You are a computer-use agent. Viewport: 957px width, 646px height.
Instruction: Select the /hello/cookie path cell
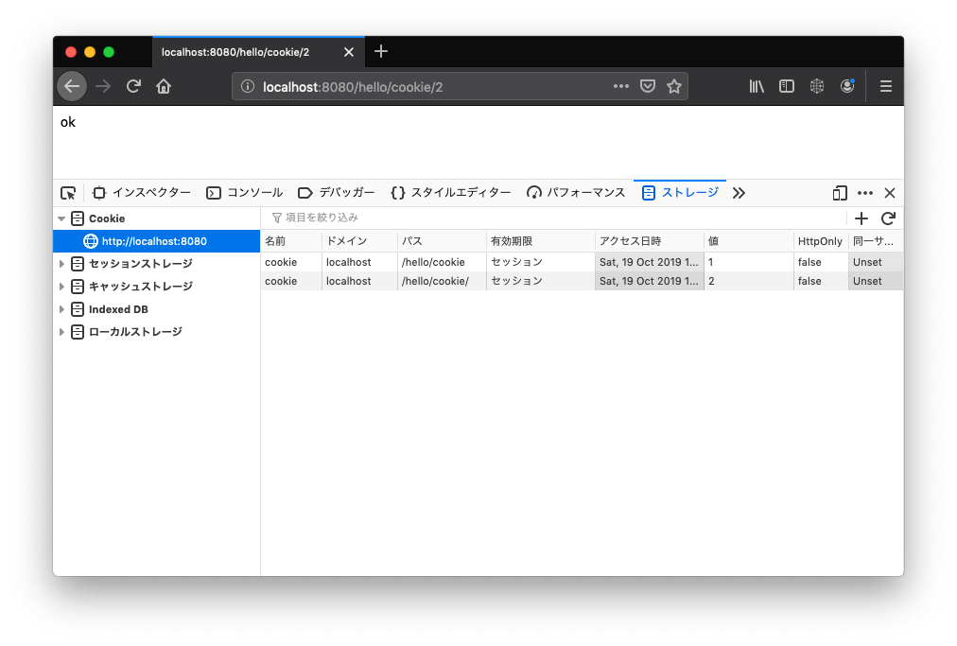[x=442, y=262]
